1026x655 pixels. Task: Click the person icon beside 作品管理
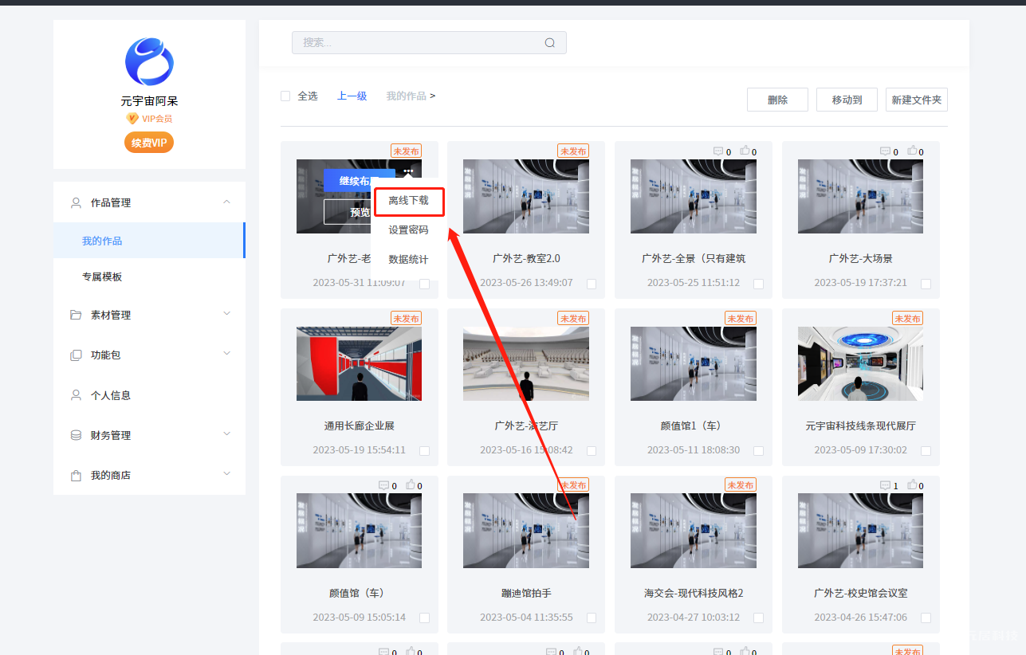[76, 203]
